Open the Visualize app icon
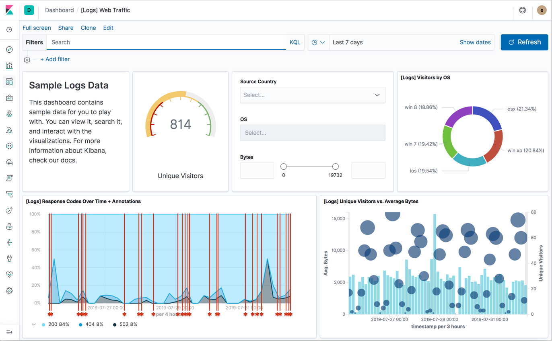The width and height of the screenshot is (552, 341). (x=9, y=66)
